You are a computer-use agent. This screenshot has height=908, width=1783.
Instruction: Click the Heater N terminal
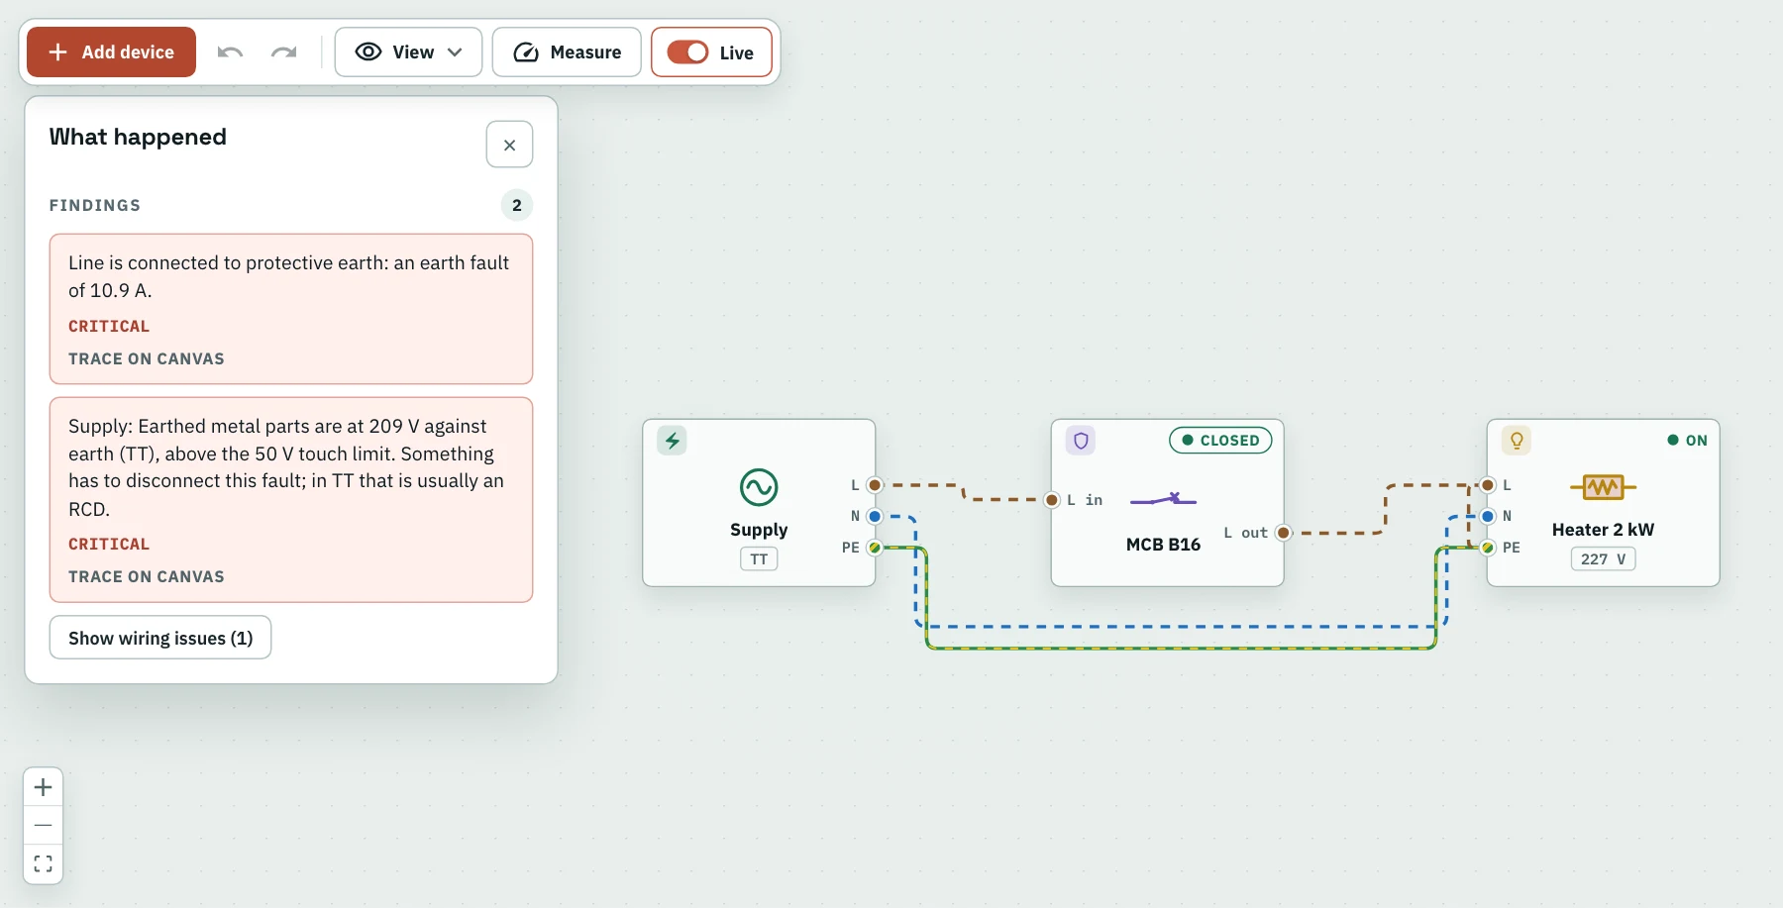(x=1488, y=516)
